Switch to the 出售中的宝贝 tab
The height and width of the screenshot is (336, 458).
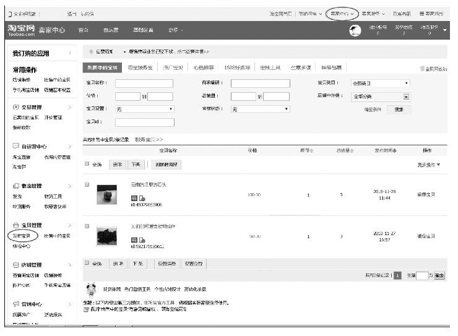click(x=102, y=67)
